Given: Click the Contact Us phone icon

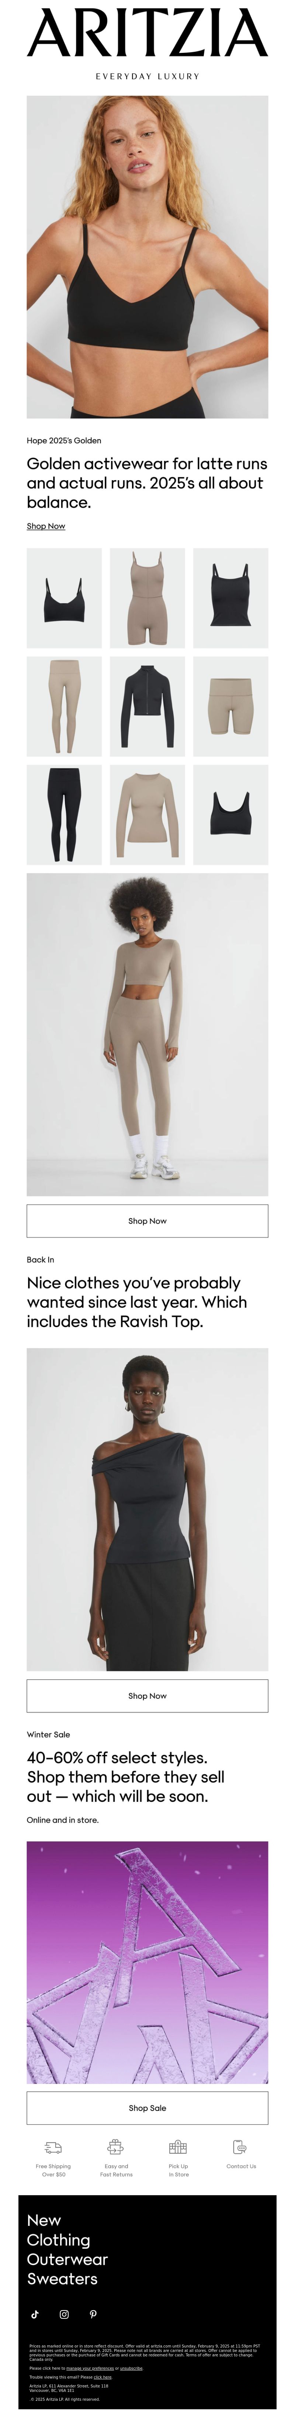Looking at the screenshot, I should point(240,2147).
